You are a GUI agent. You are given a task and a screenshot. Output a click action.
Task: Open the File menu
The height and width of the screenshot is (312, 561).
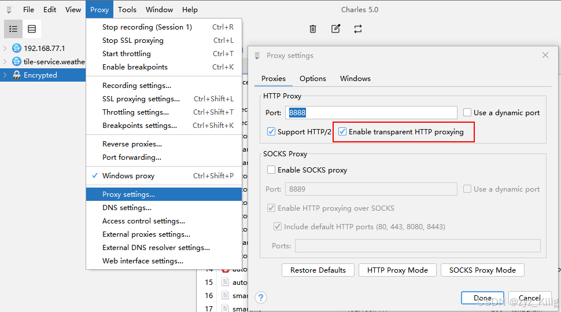tap(28, 10)
